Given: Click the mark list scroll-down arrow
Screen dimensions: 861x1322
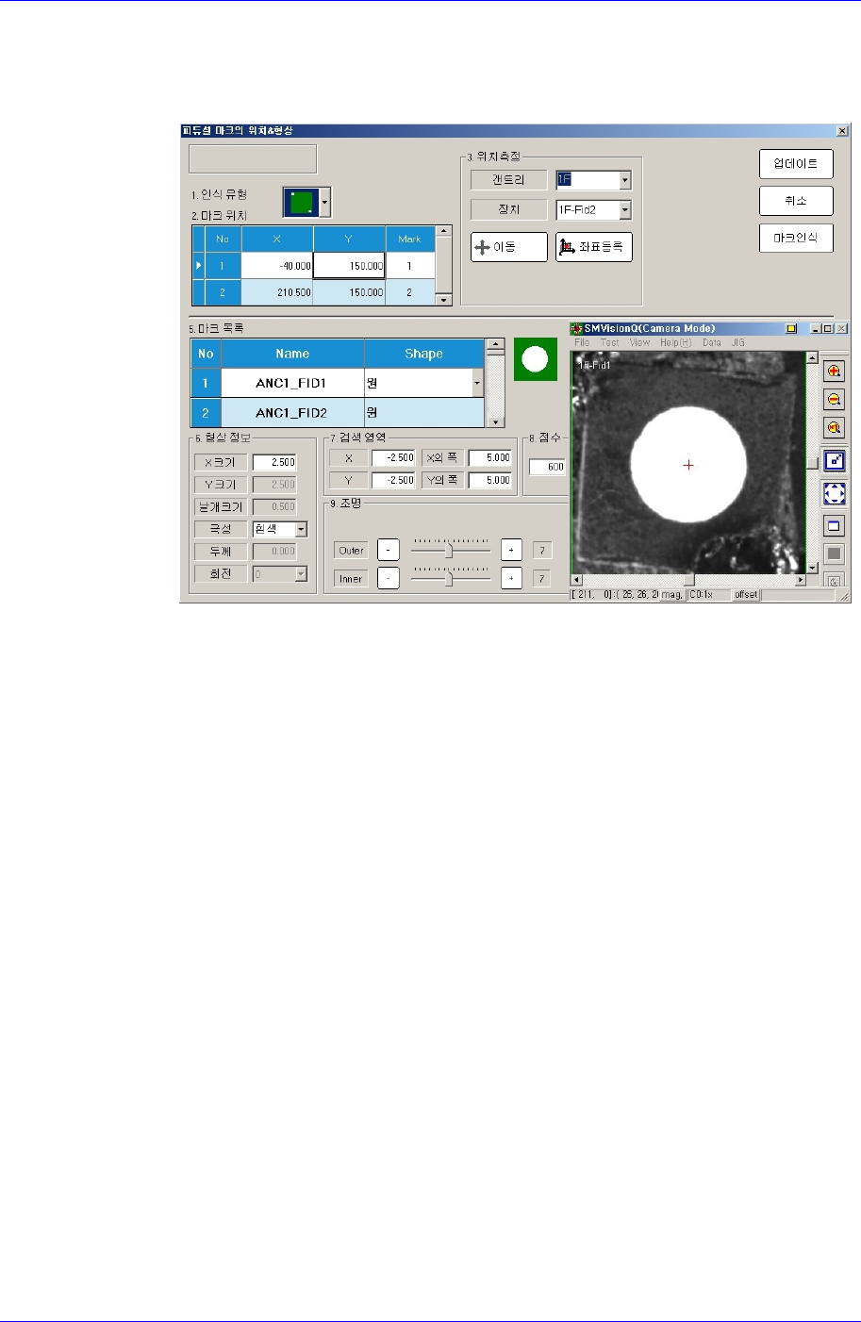Looking at the screenshot, I should pos(494,421).
